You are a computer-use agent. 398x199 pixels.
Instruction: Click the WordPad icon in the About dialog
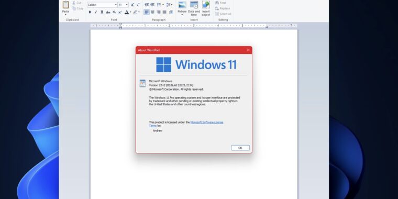point(142,83)
